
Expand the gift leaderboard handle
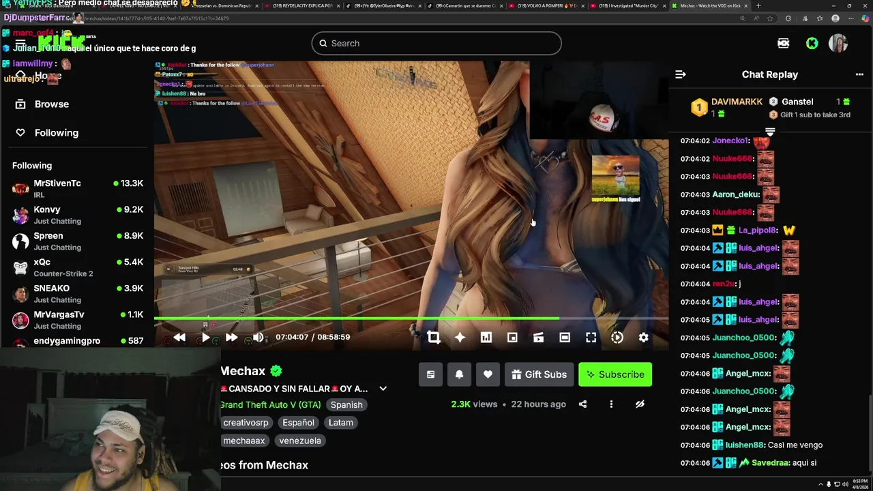[770, 131]
